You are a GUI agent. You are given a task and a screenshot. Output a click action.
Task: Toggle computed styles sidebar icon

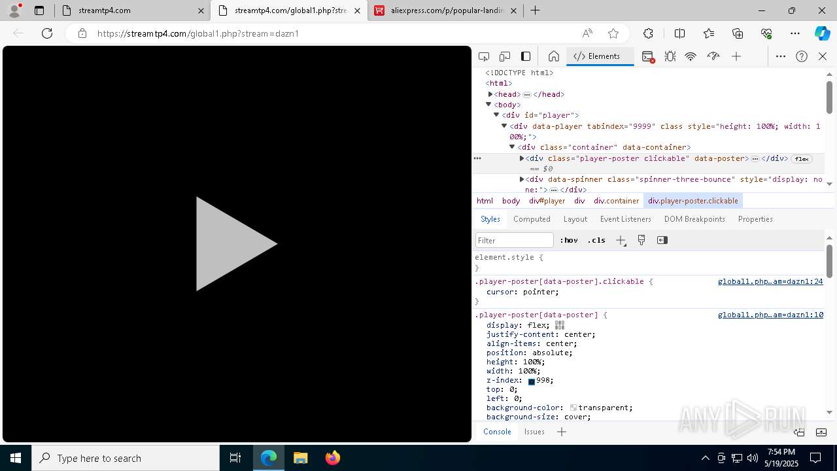click(662, 240)
